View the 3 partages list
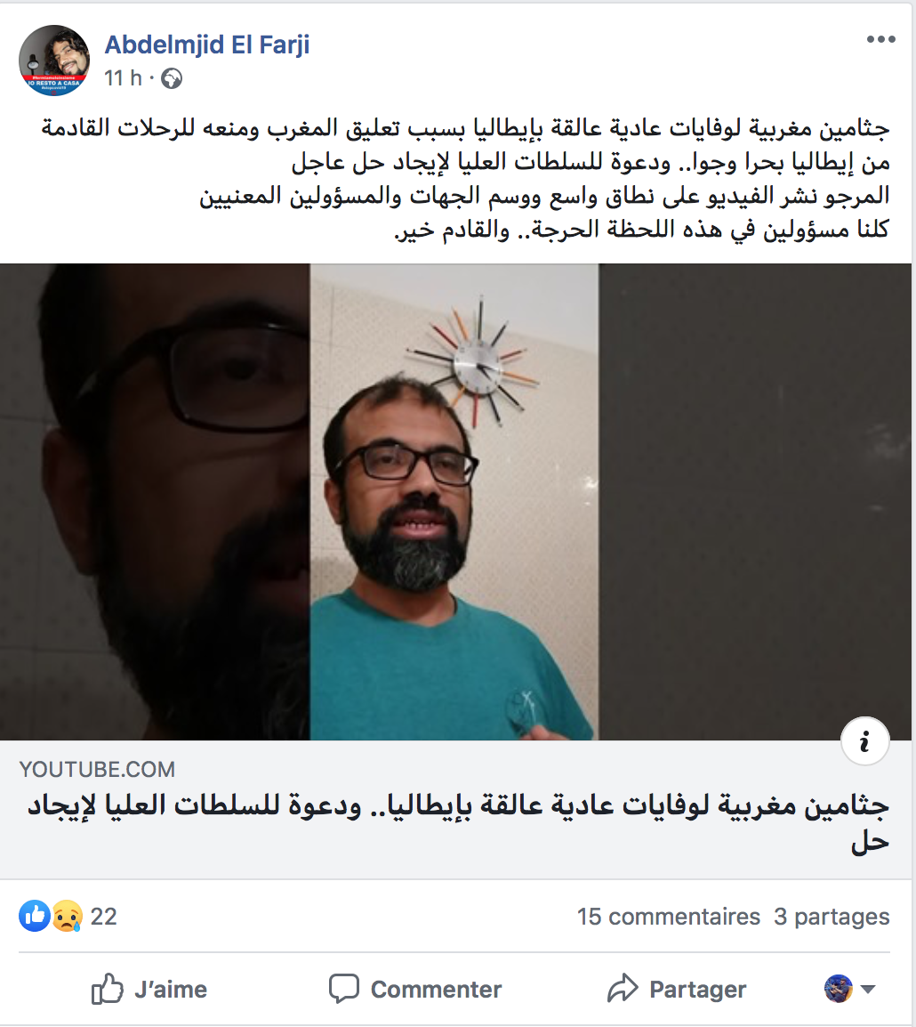The height and width of the screenshot is (1027, 916). (x=832, y=917)
